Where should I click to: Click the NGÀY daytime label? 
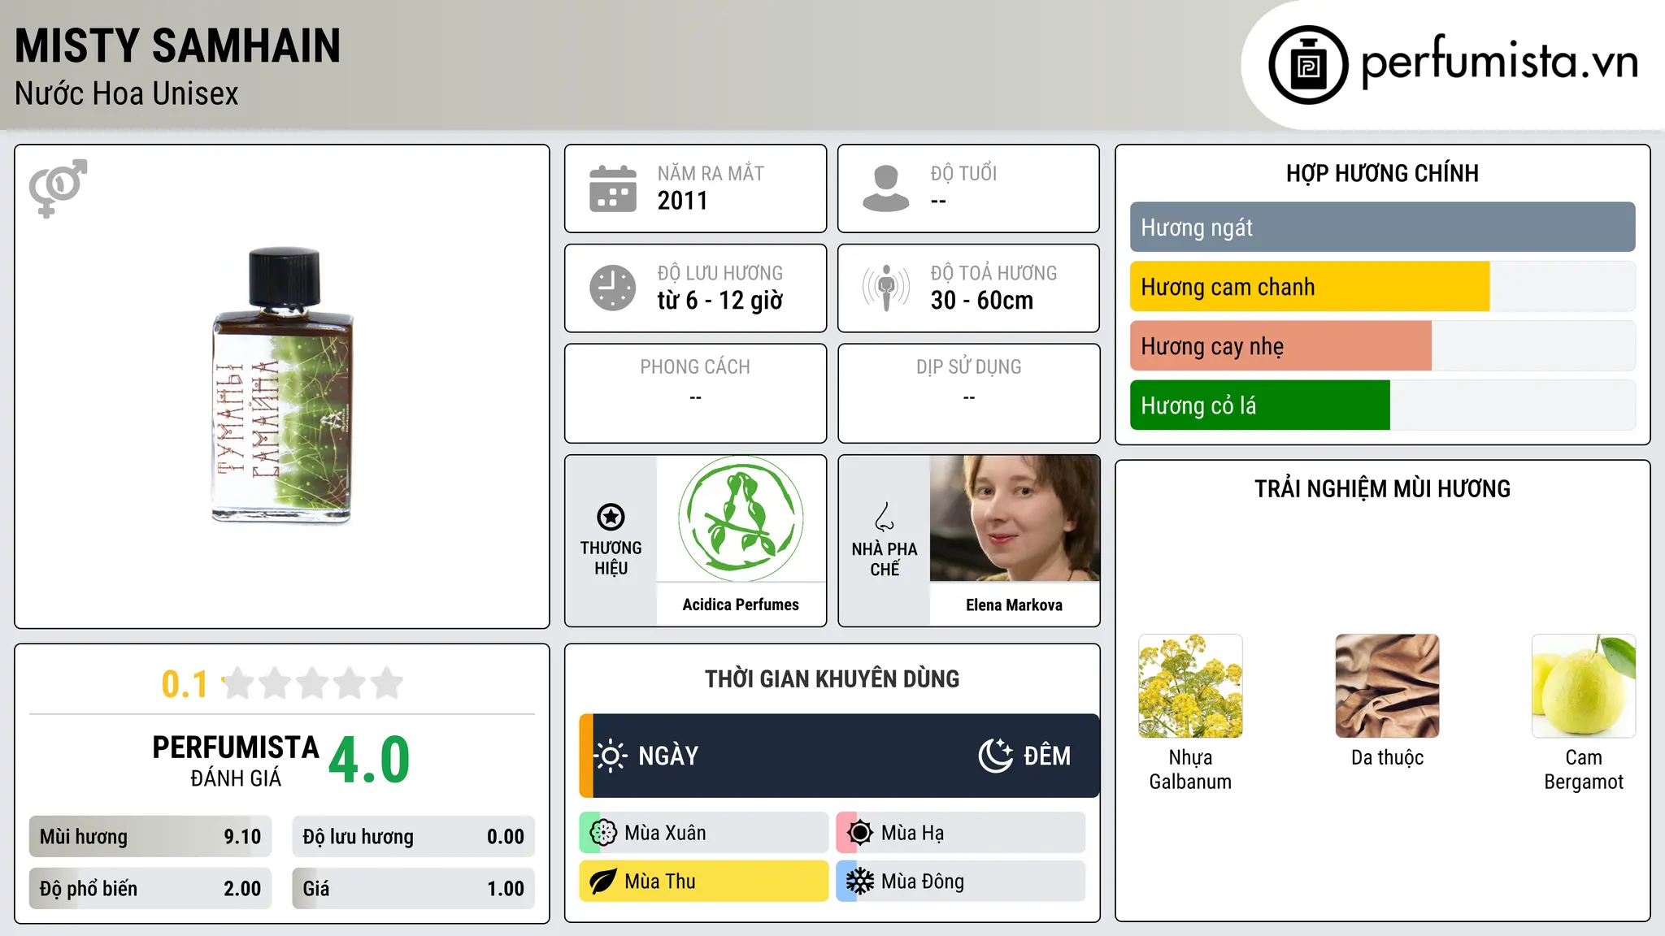click(668, 756)
